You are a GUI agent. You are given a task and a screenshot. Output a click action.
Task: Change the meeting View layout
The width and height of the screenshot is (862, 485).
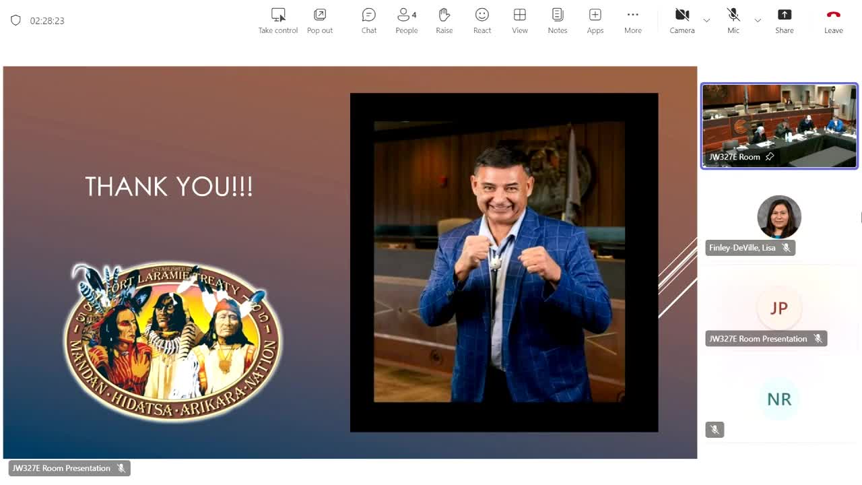[x=519, y=20]
